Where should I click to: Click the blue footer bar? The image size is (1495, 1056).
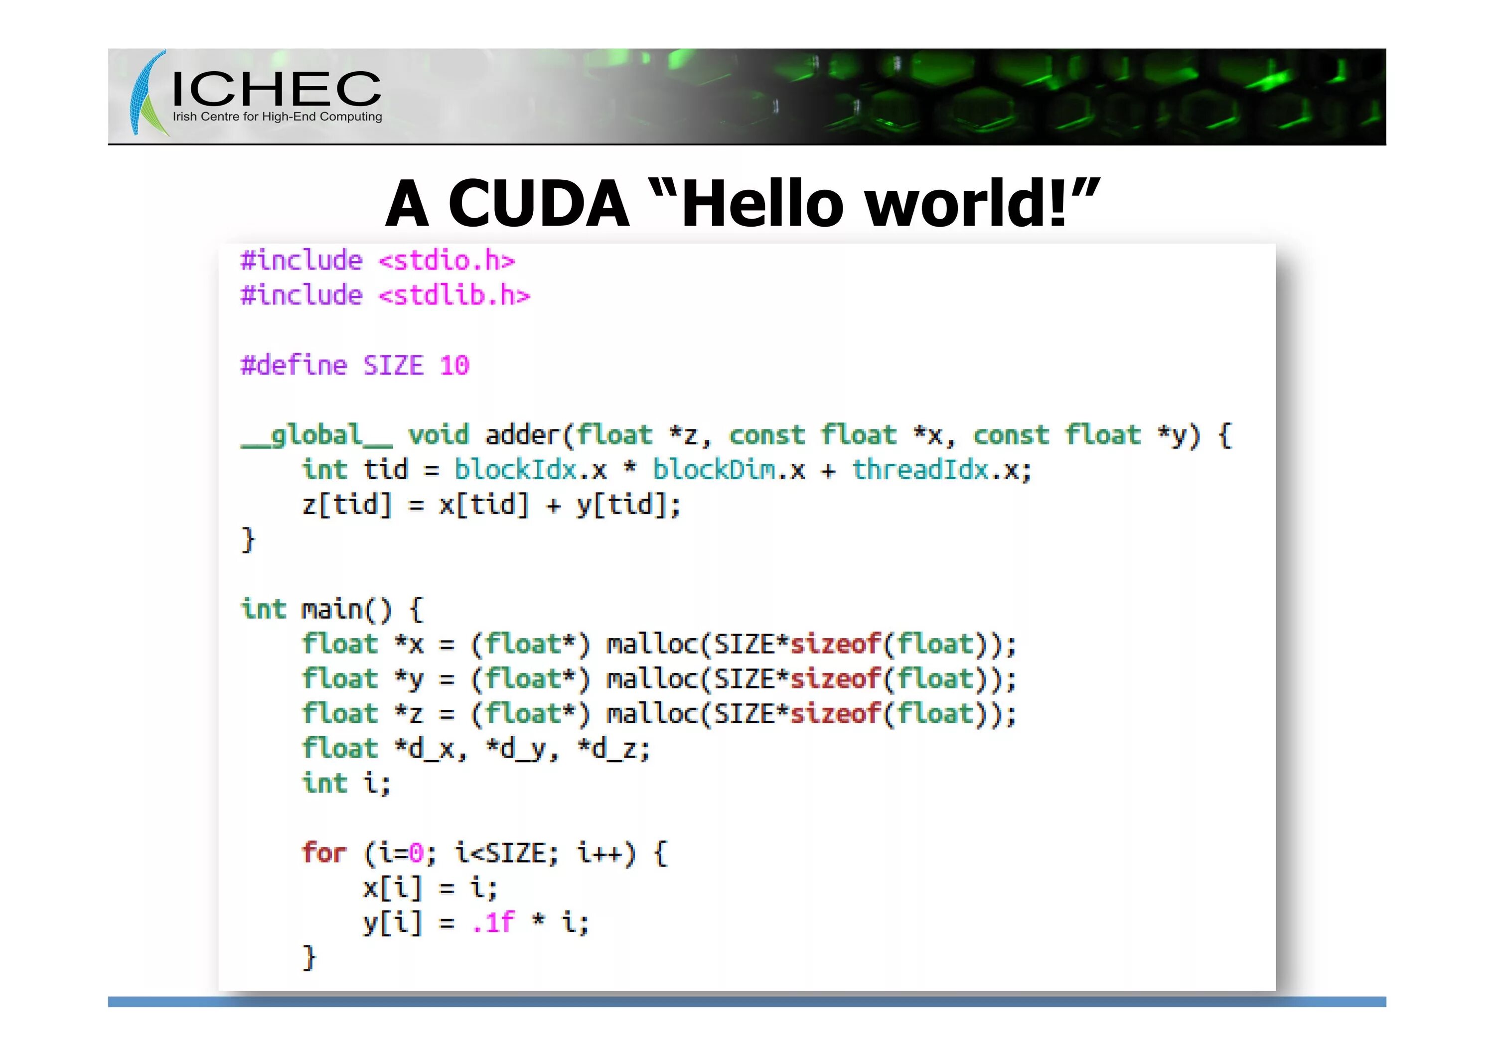[x=747, y=1002]
